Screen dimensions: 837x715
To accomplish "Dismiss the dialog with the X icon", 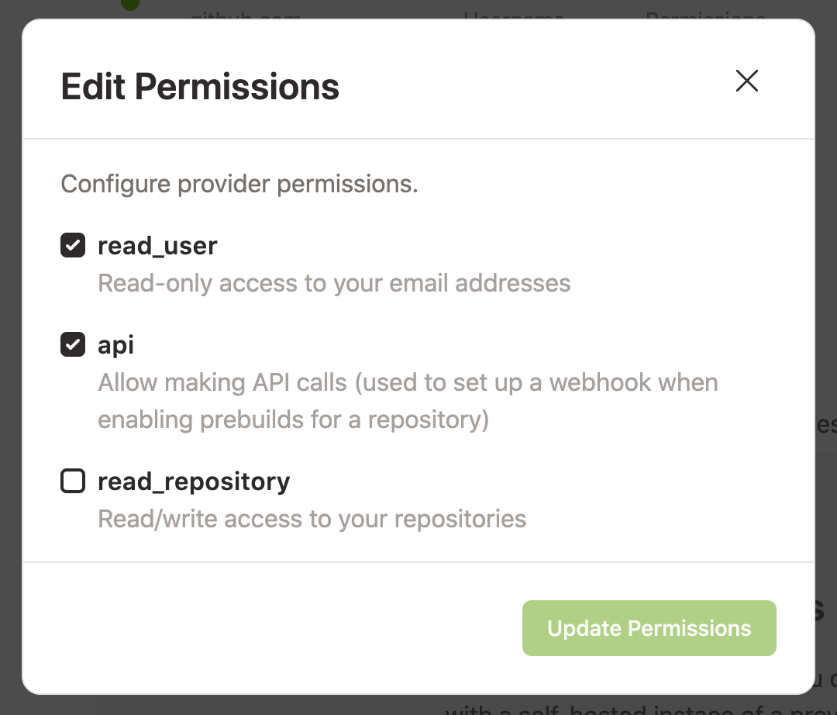I will 746,81.
